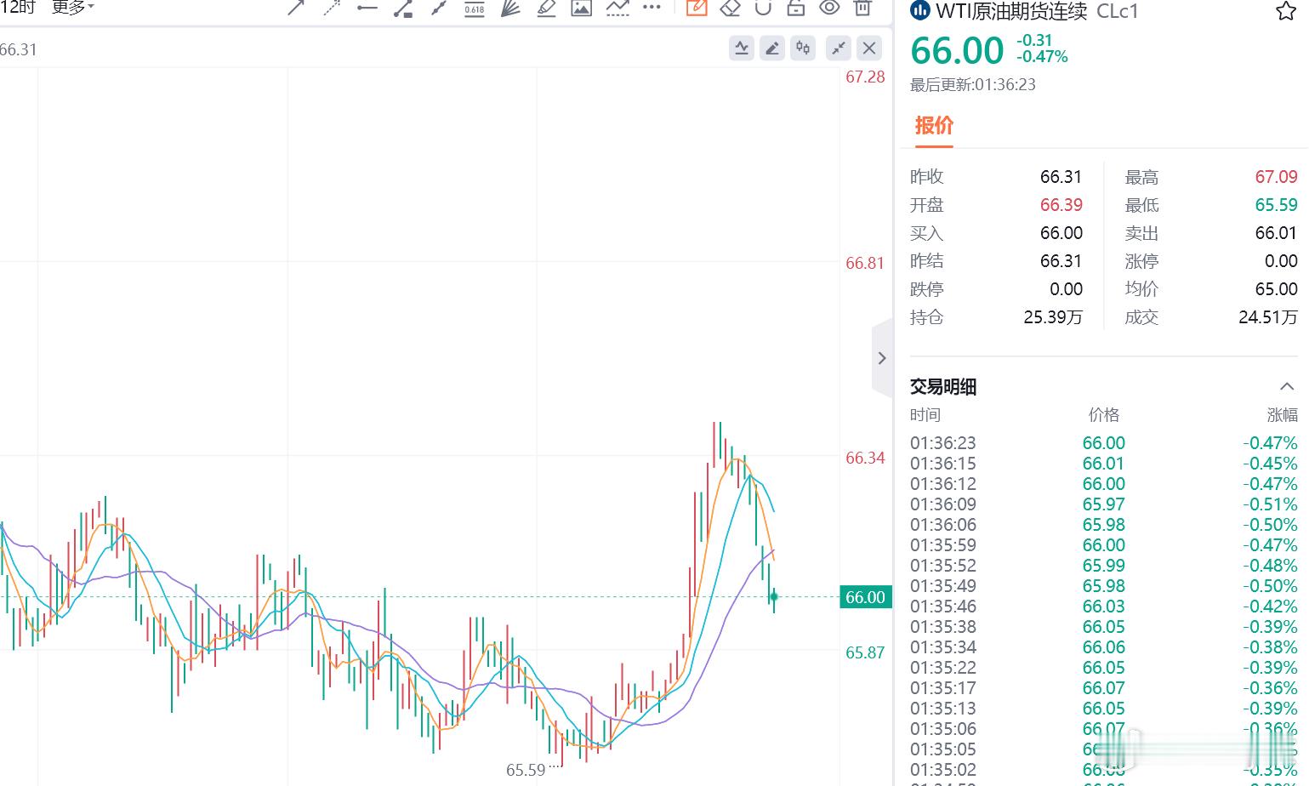Click the current price dot on chart
Image resolution: width=1309 pixels, height=786 pixels.
click(x=774, y=597)
